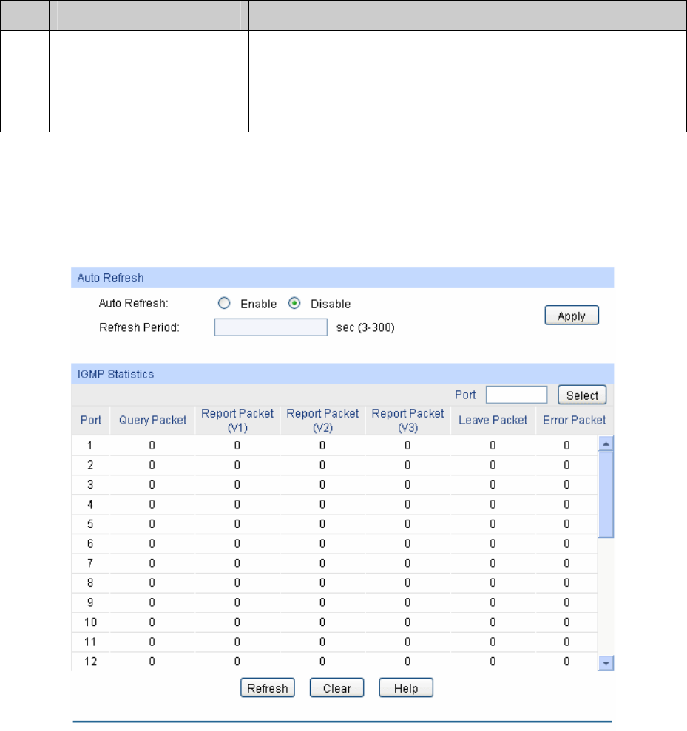687x731 pixels.
Task: Click the Auto Refresh section title
Action: (x=110, y=278)
